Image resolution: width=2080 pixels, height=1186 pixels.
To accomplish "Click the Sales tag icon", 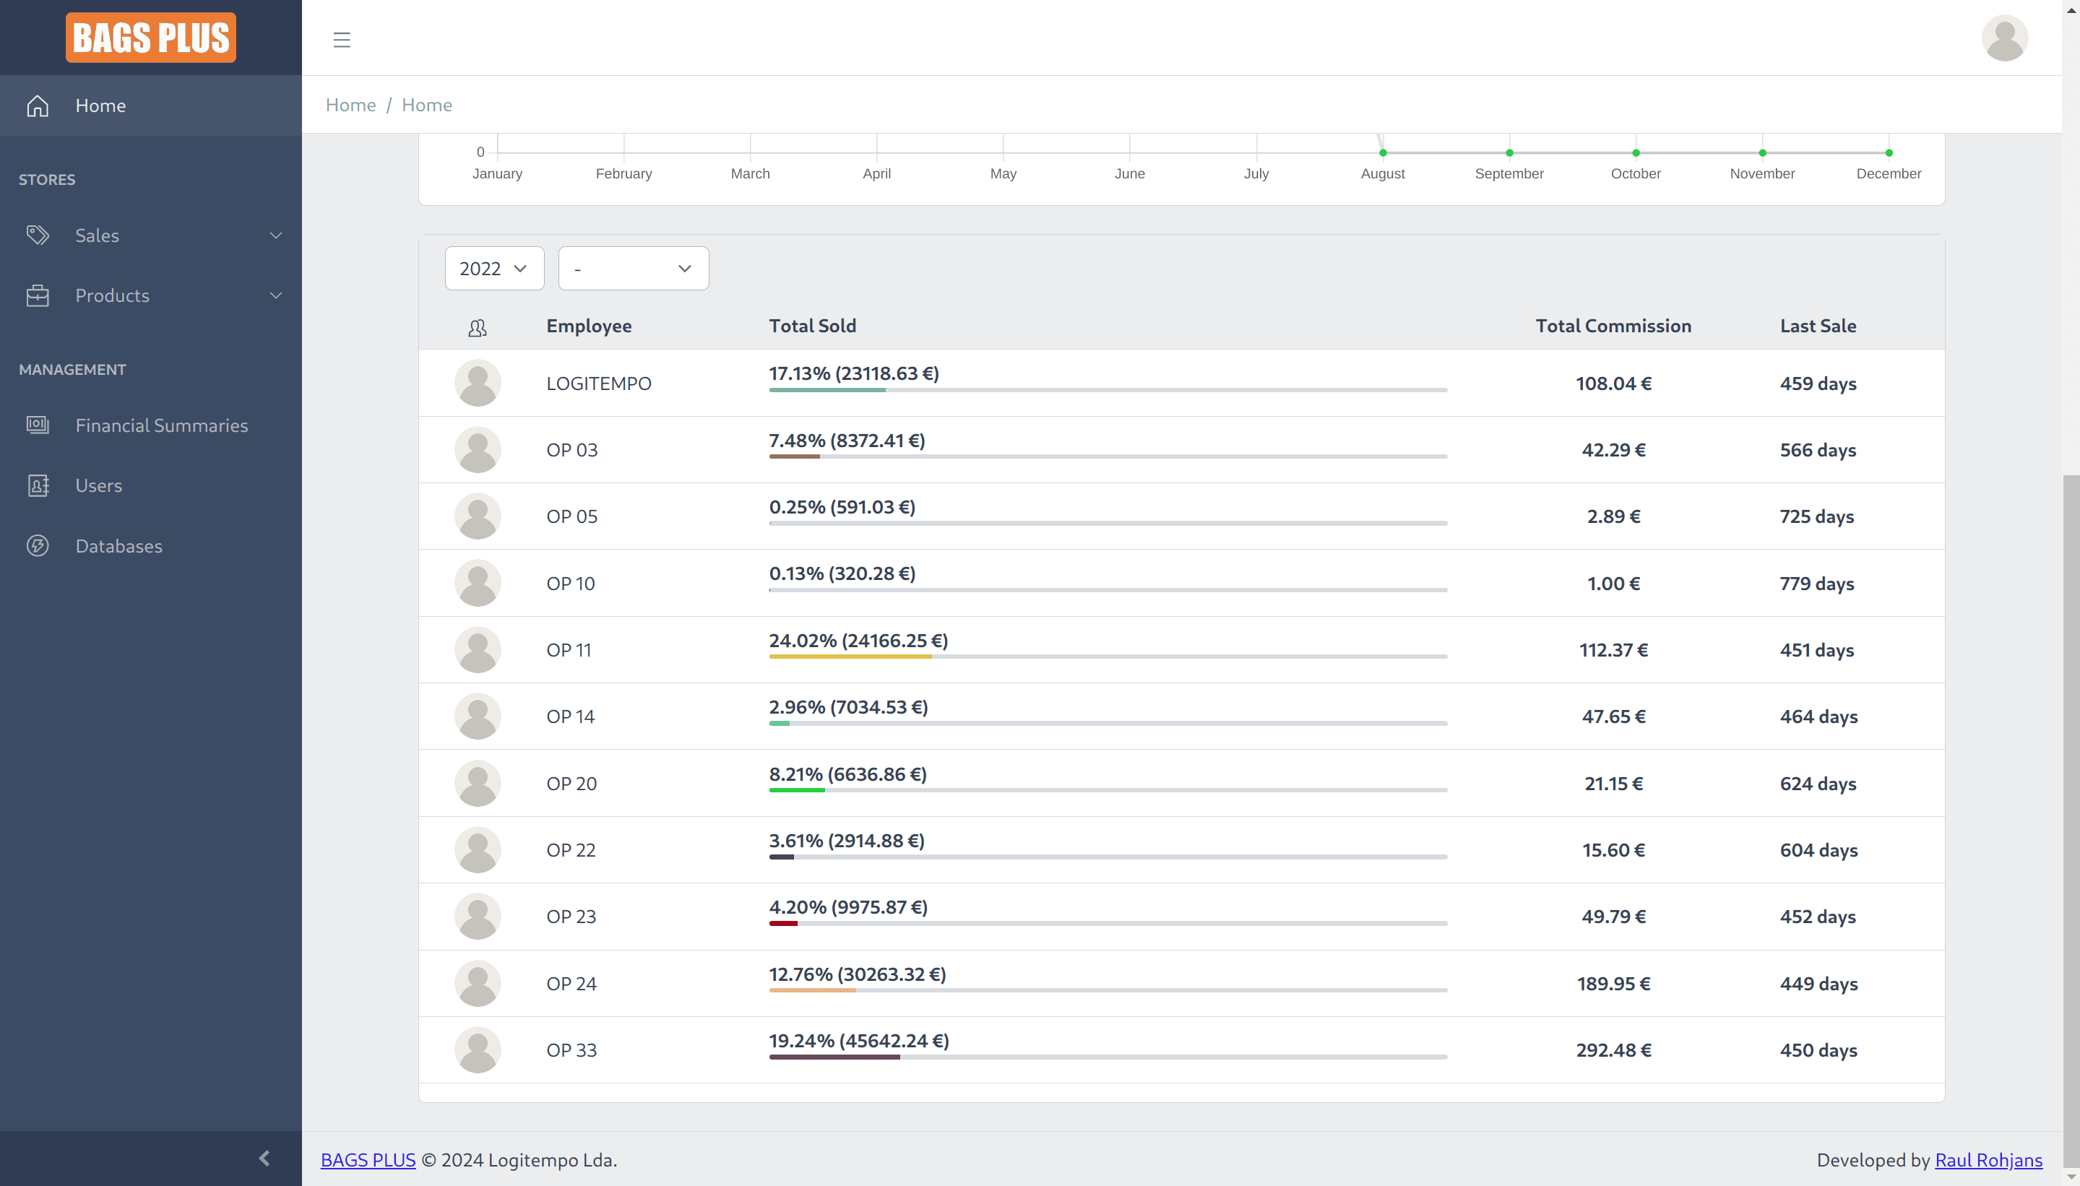I will (38, 235).
